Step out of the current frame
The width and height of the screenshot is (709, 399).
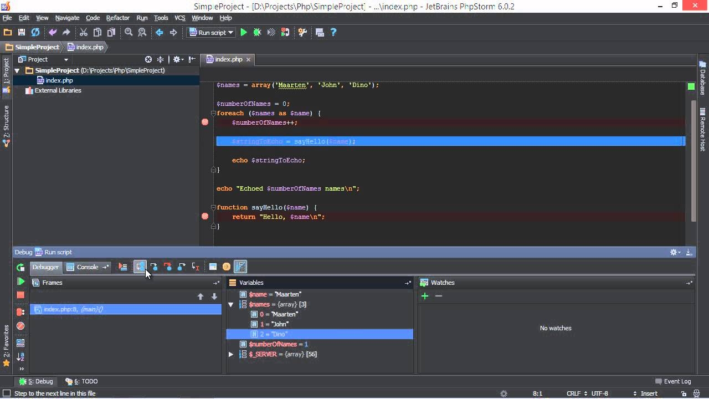(181, 267)
